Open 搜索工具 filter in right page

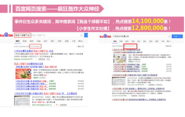click(168, 46)
